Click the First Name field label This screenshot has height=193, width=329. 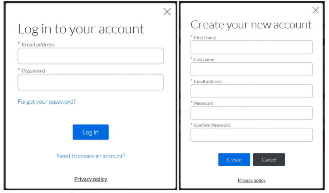coord(205,38)
